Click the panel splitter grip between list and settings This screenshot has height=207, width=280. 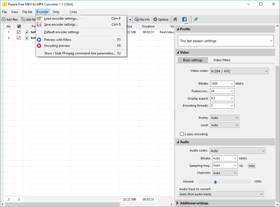pos(174,115)
